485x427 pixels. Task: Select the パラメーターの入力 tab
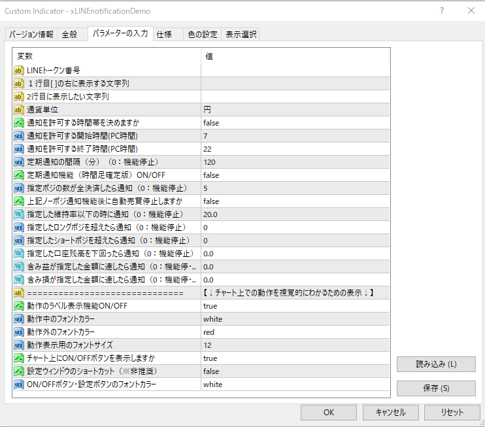click(x=120, y=33)
